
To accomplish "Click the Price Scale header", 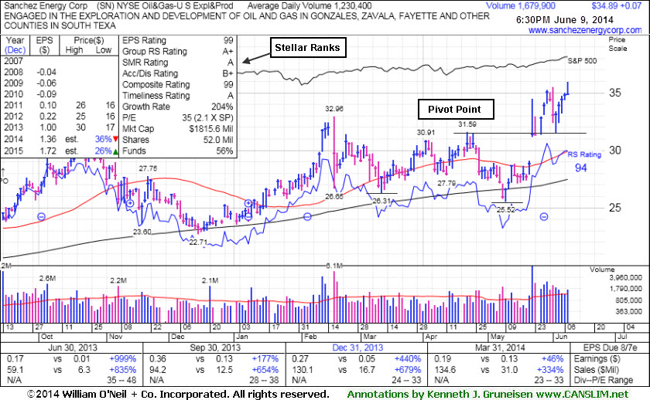I will (617, 44).
